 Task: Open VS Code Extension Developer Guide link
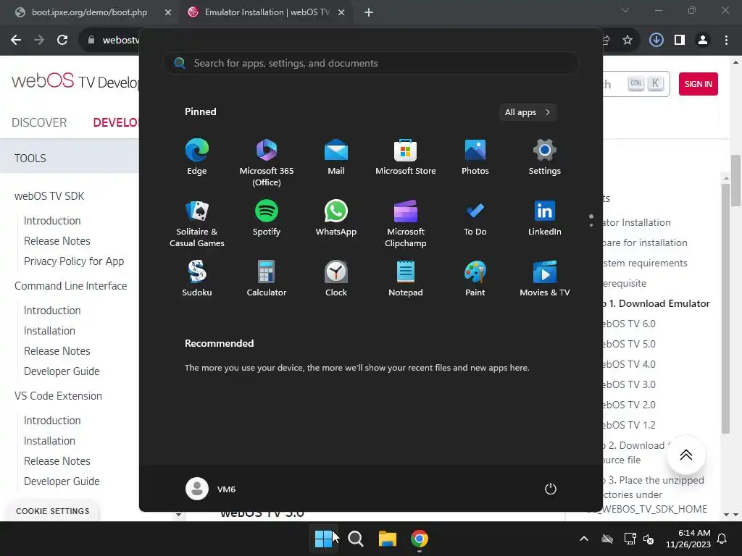point(62,481)
